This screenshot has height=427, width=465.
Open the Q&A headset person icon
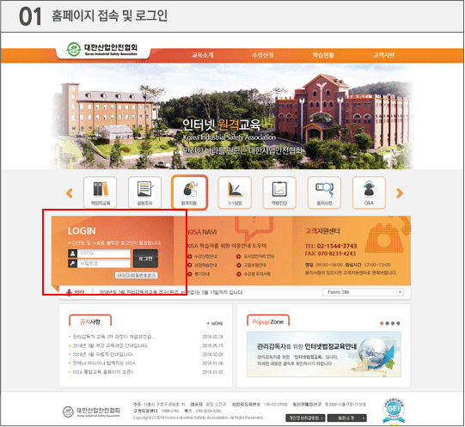tap(369, 192)
